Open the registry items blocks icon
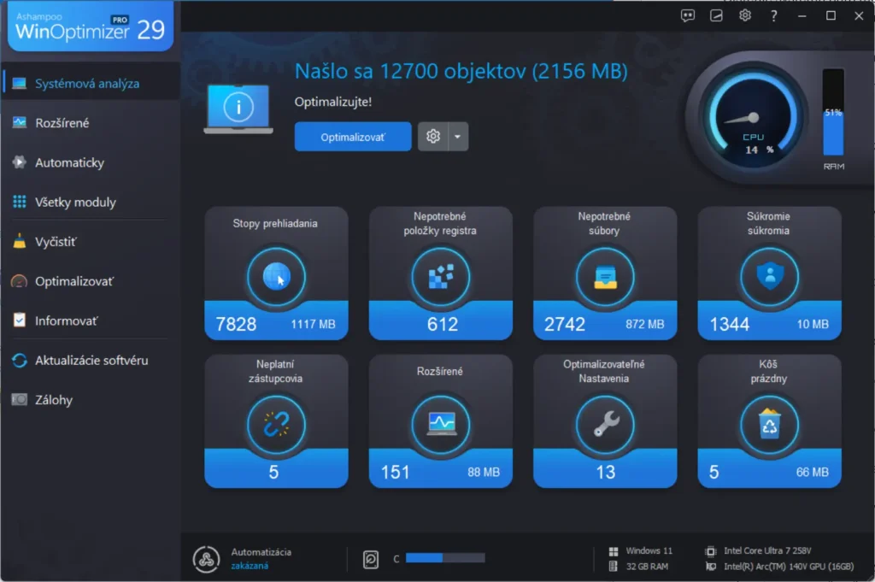This screenshot has width=875, height=582. (440, 277)
